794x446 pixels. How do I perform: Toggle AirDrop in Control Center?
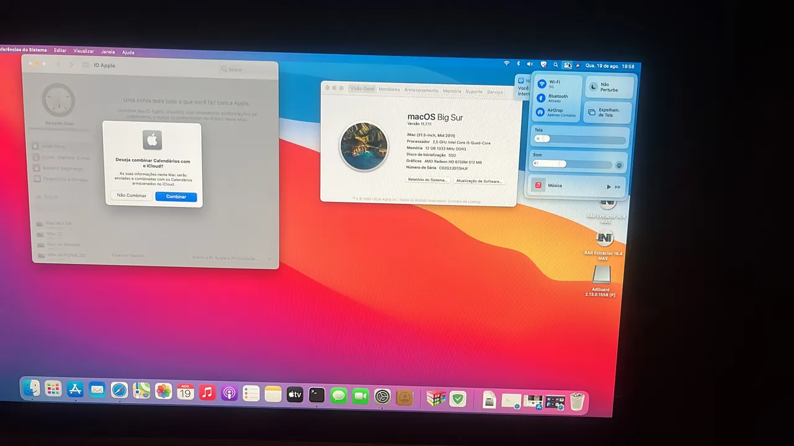pos(541,112)
